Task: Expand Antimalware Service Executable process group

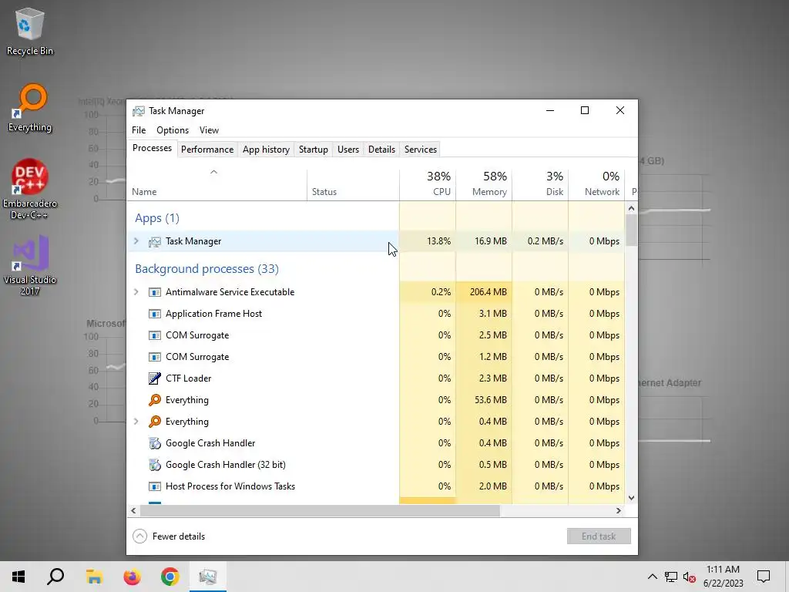Action: pyautogui.click(x=136, y=292)
